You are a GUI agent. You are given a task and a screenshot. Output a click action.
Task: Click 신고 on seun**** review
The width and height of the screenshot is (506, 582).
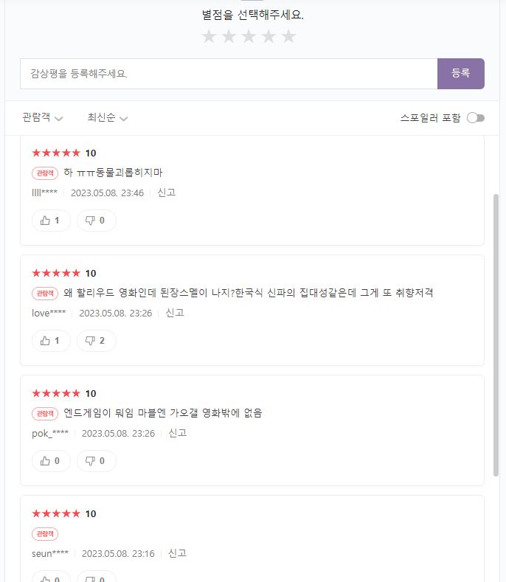(178, 553)
